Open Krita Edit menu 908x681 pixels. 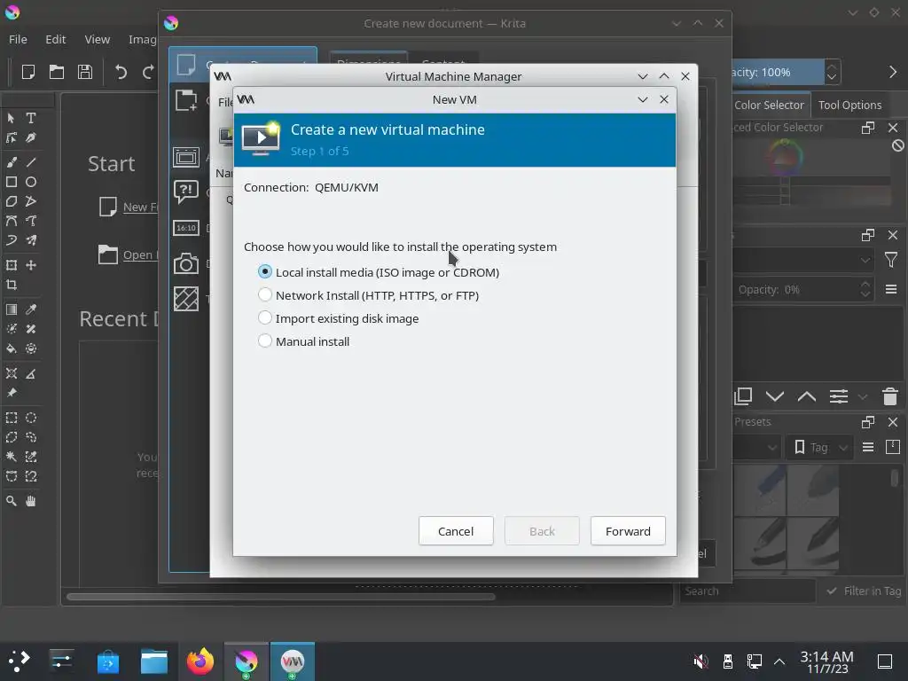(x=56, y=39)
